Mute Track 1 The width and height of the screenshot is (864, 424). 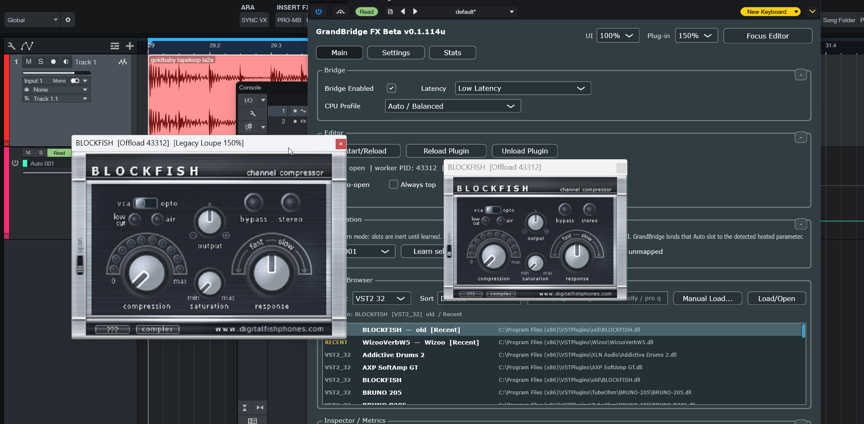(x=28, y=62)
